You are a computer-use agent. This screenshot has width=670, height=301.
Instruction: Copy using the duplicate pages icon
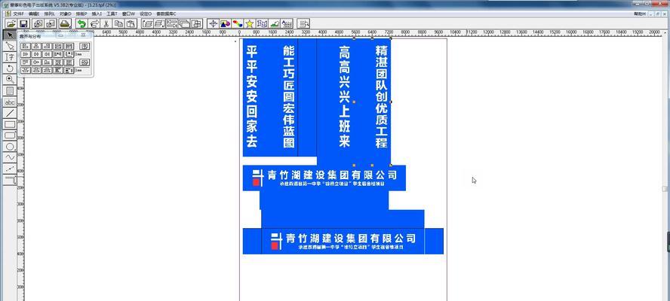click(x=118, y=24)
